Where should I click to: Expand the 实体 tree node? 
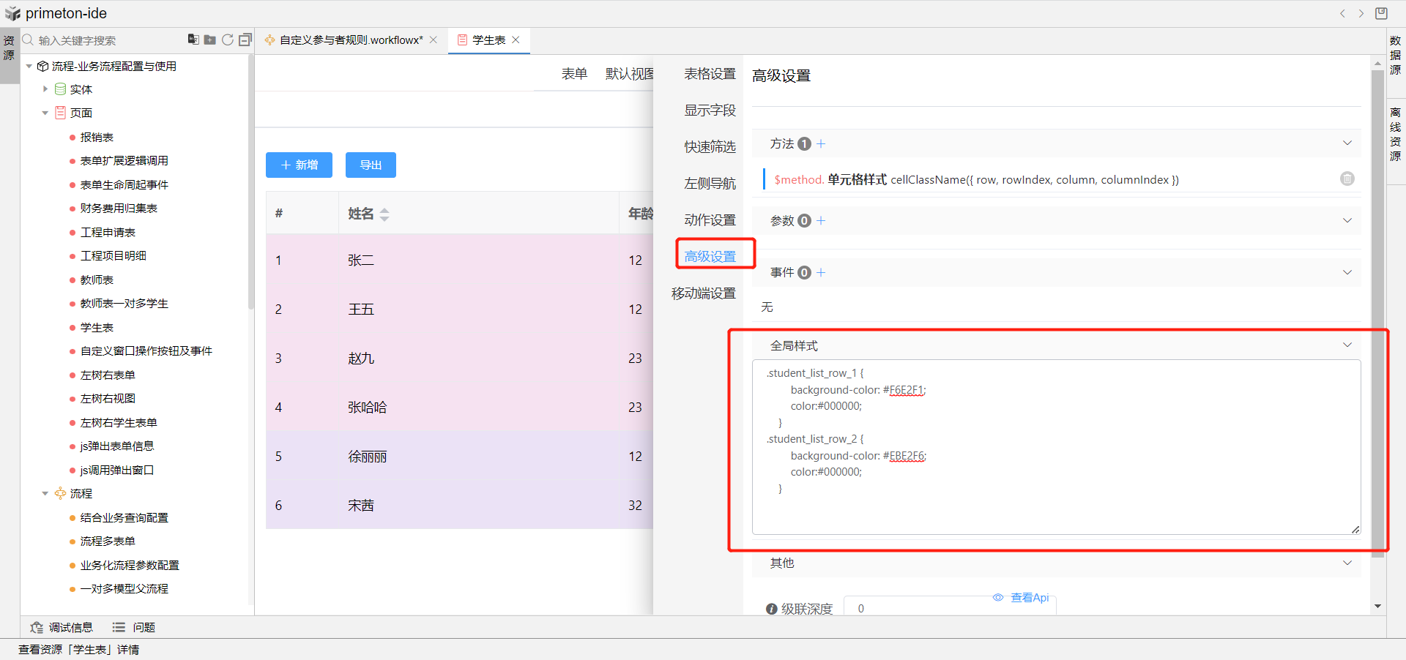click(45, 89)
